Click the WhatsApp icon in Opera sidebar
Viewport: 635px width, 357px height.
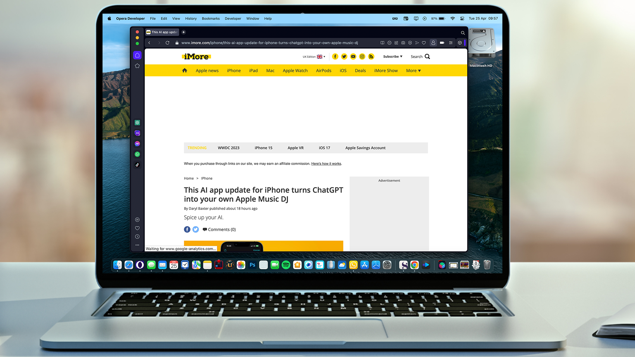point(137,154)
